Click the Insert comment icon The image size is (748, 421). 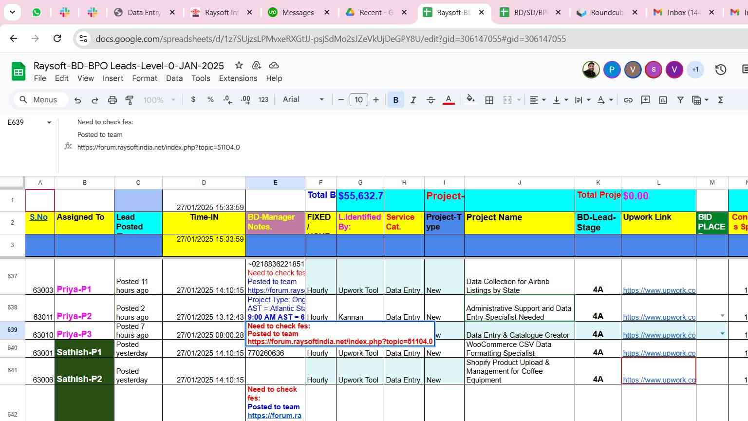click(x=646, y=100)
